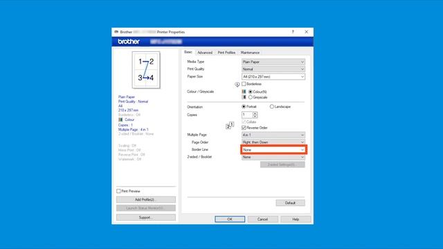Viewport: 443px width, 249px height.
Task: Click the printer icon in the title bar
Action: [116, 32]
